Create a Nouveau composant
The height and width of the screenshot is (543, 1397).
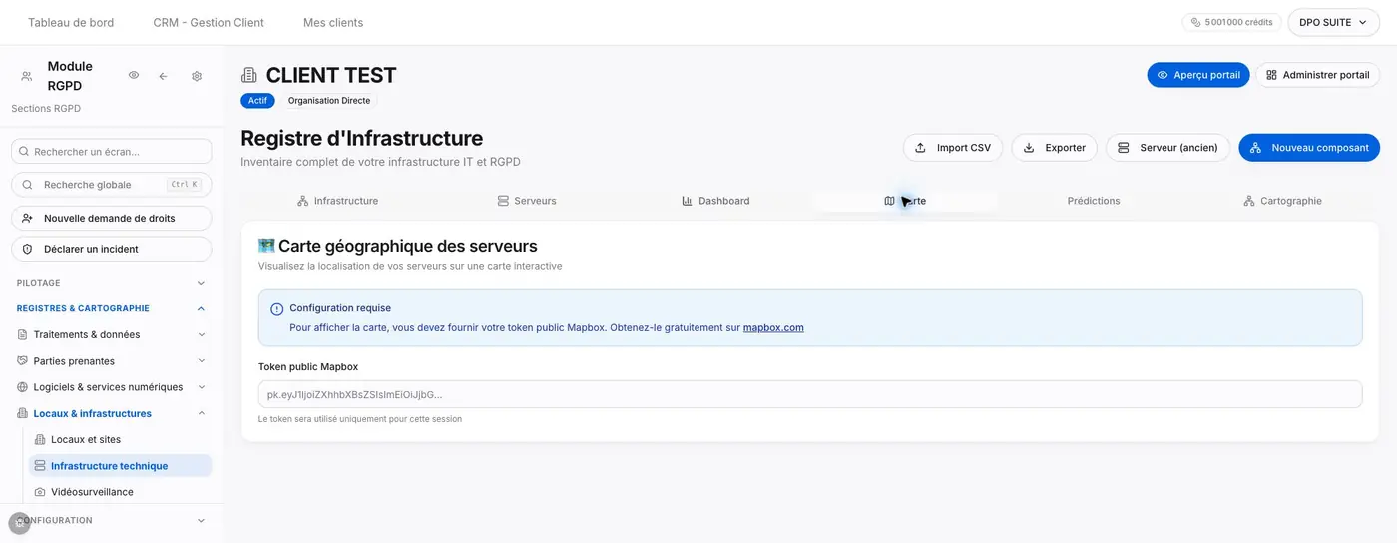[1309, 148]
